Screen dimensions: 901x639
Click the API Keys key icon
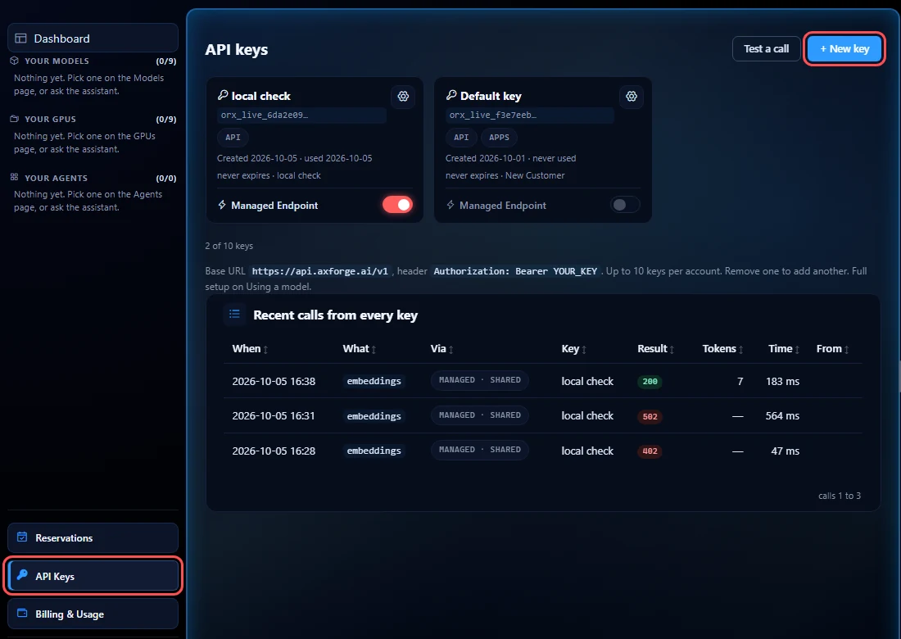click(22, 575)
